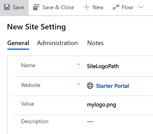The height and width of the screenshot is (134, 153).
Task: Click the Save & Close button text
Action: tap(58, 7)
